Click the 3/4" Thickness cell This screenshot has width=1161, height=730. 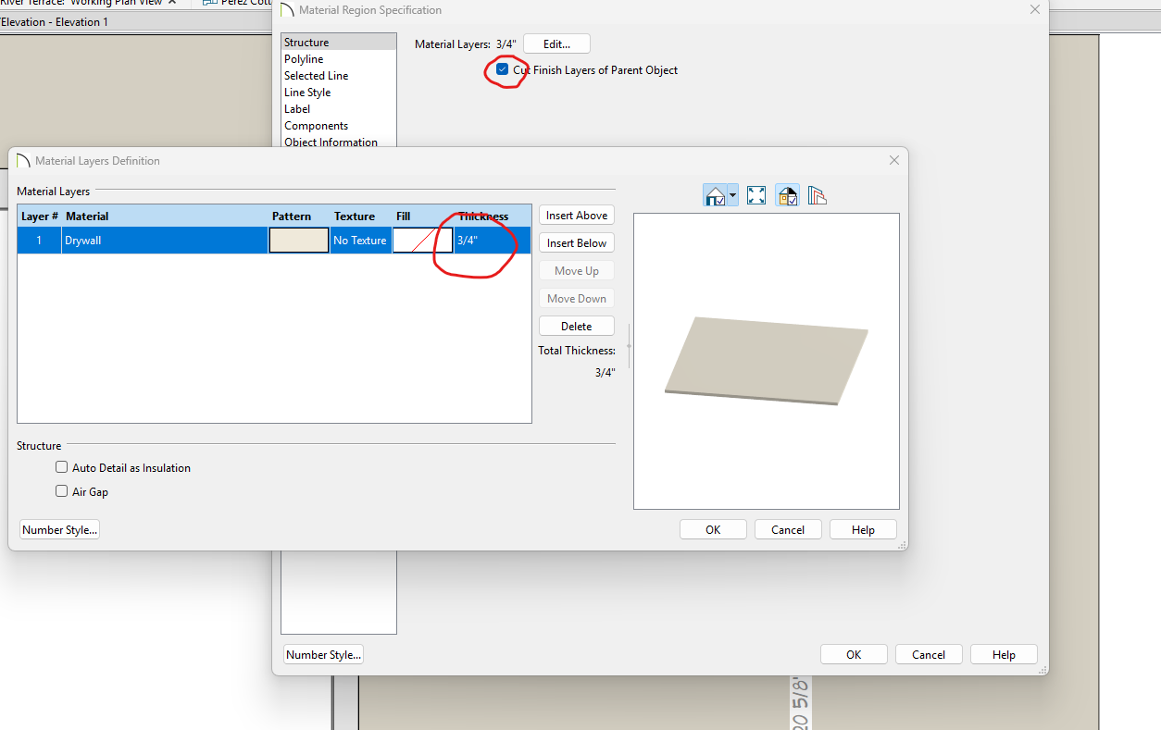coord(493,241)
